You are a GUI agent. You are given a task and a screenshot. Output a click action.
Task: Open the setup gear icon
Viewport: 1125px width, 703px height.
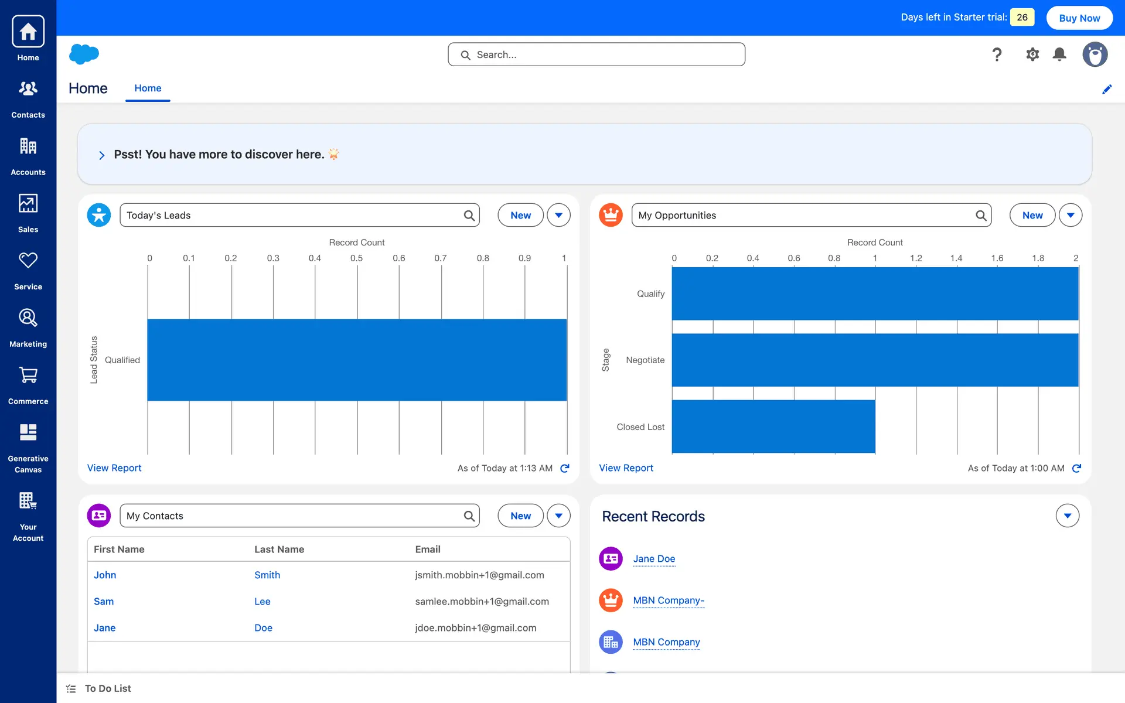click(x=1032, y=54)
